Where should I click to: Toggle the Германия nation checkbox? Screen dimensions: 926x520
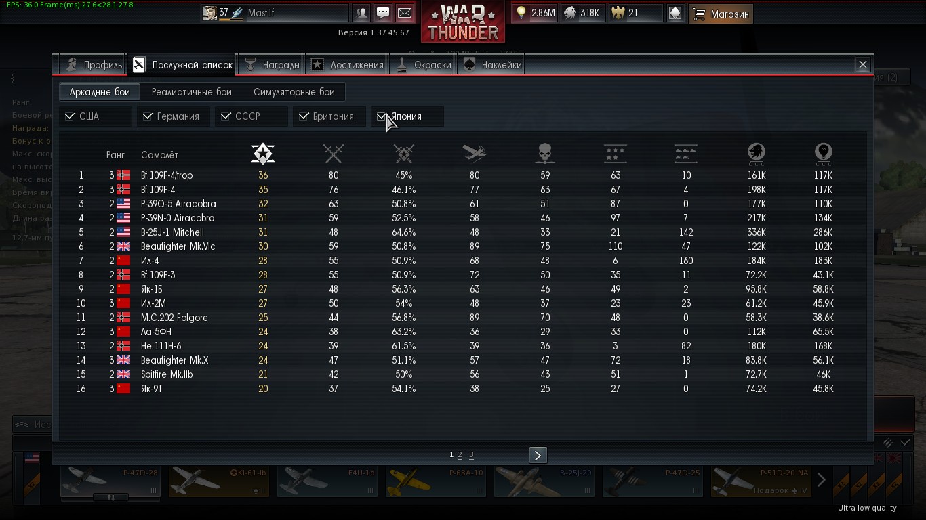click(x=174, y=116)
